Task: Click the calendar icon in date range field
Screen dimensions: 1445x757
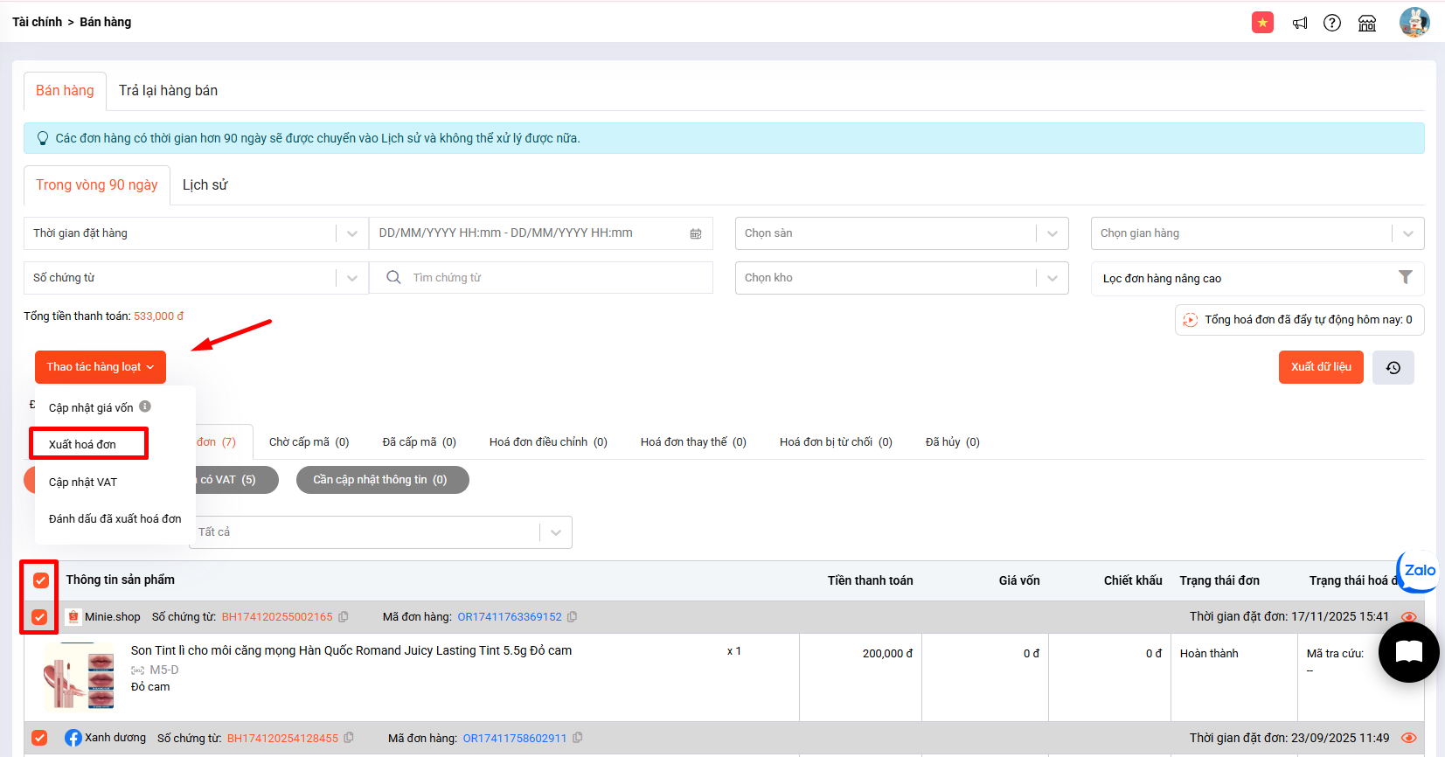Action: click(x=696, y=233)
